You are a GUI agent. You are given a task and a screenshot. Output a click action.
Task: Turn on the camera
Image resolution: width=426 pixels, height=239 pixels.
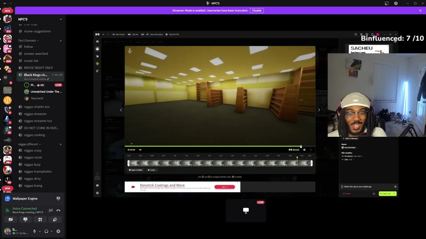(x=11, y=219)
